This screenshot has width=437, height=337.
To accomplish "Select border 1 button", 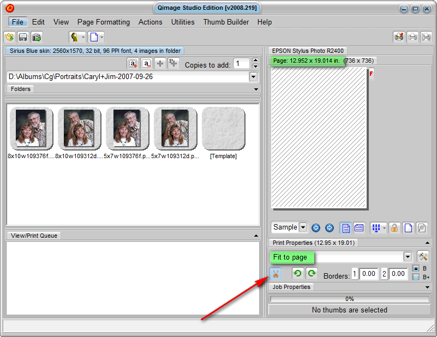I will click(355, 274).
